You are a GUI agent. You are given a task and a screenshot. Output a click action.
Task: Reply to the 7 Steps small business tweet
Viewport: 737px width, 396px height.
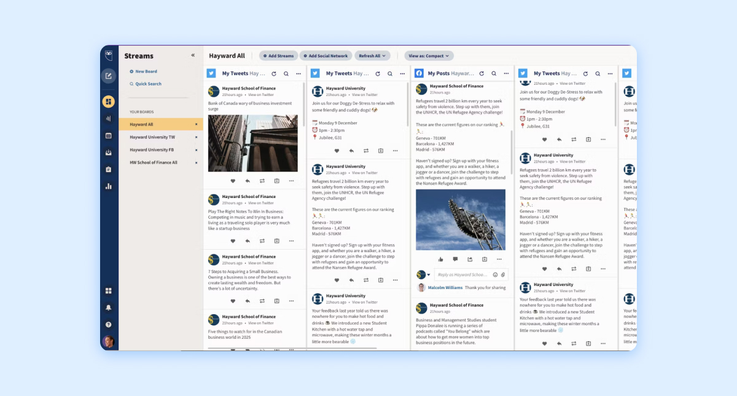coord(248,301)
